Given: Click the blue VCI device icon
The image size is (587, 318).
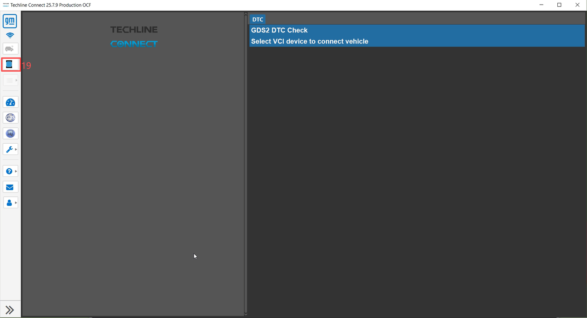Looking at the screenshot, I should point(10,65).
